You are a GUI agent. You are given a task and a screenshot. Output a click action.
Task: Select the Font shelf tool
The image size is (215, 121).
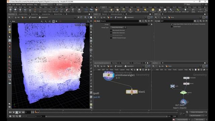click(x=73, y=10)
